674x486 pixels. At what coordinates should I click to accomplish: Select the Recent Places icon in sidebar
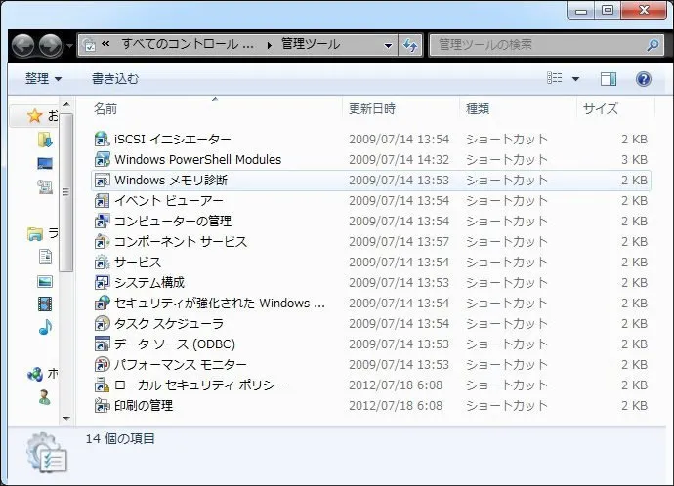[45, 186]
